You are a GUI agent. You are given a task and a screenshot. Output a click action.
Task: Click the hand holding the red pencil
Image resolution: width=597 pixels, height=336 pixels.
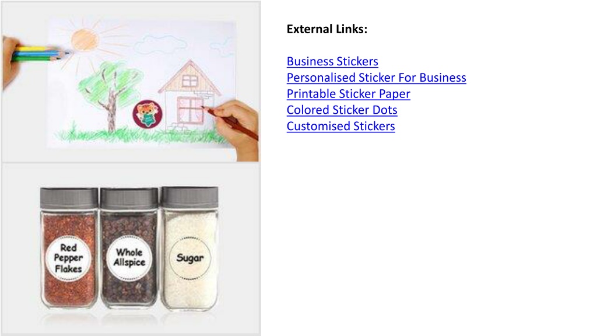pyautogui.click(x=238, y=128)
